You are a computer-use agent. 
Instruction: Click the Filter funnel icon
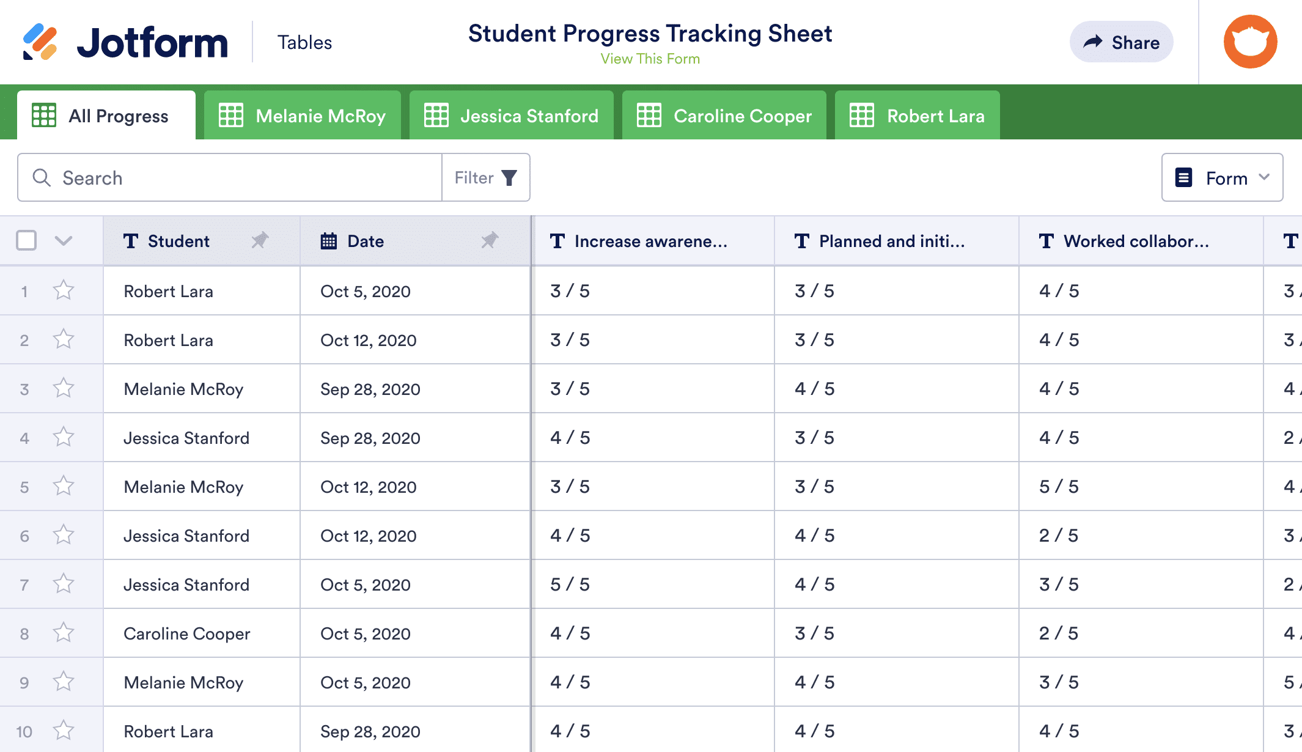click(x=509, y=178)
